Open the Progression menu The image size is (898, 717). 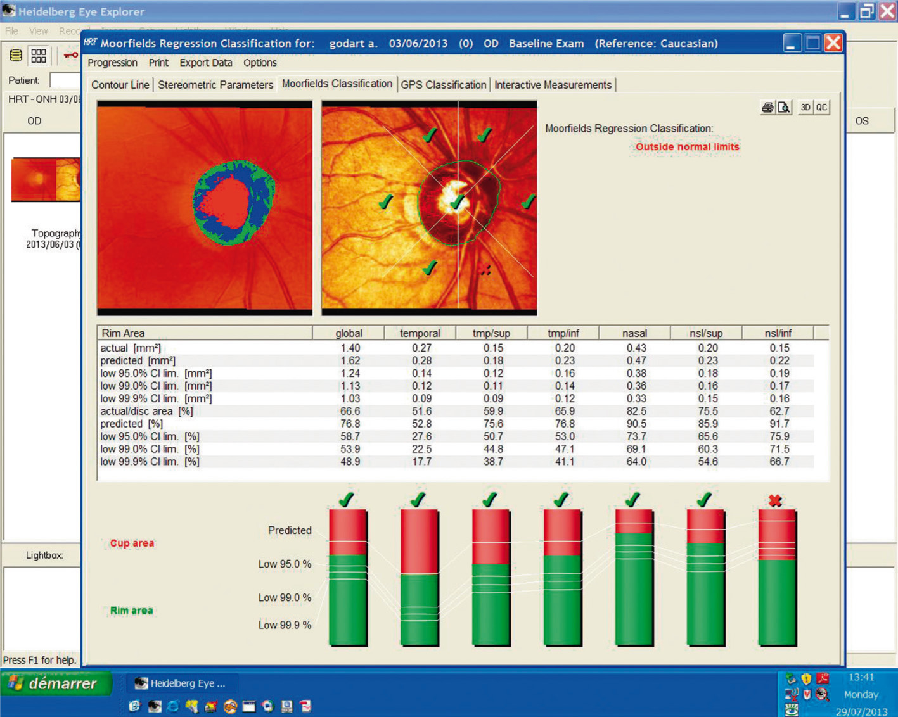[112, 63]
